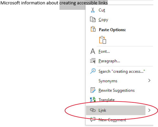This screenshot has height=127, width=158.
Task: Click the Paragraph formatting icon
Action: click(x=93, y=61)
